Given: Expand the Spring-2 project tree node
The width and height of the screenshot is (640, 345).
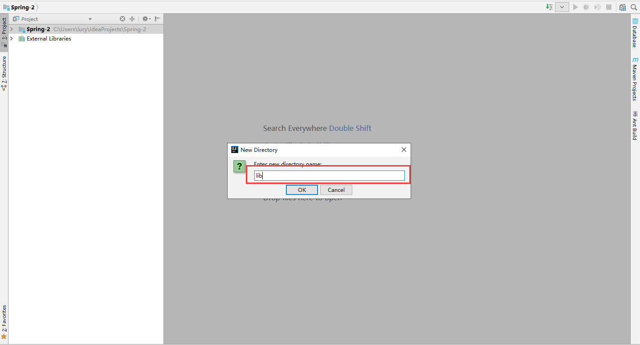Looking at the screenshot, I should point(11,29).
